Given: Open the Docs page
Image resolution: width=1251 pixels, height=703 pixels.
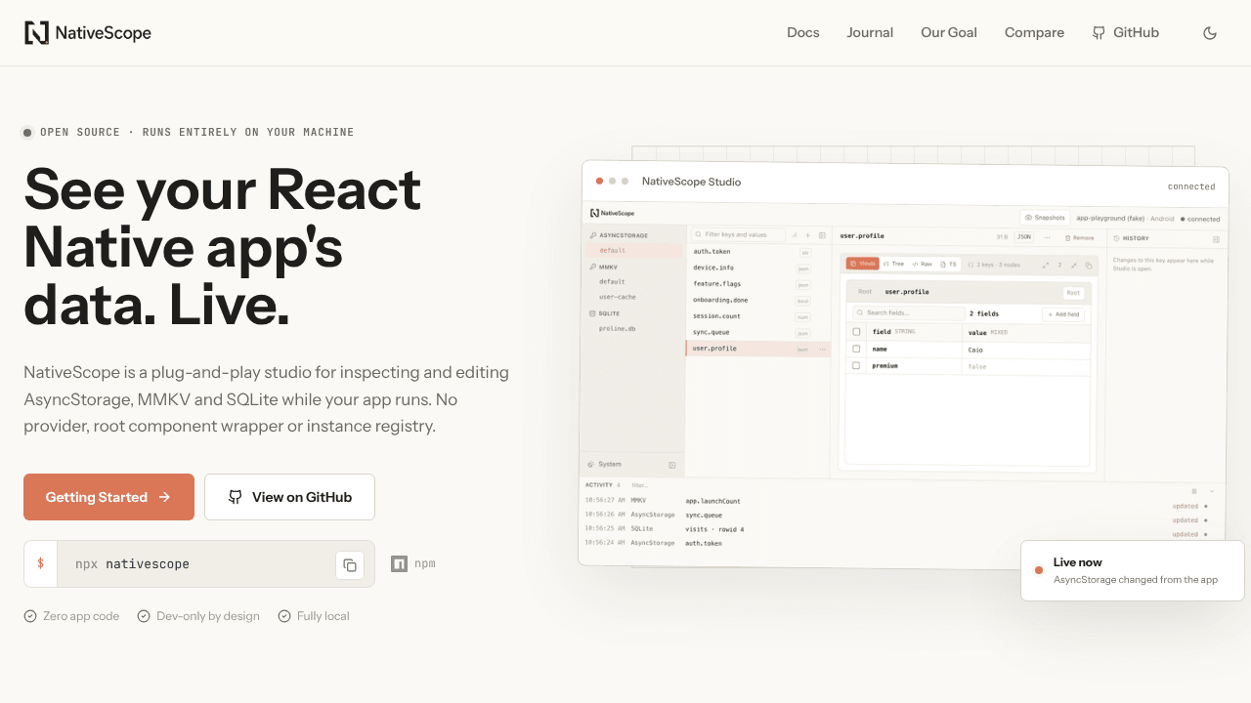Looking at the screenshot, I should tap(803, 32).
